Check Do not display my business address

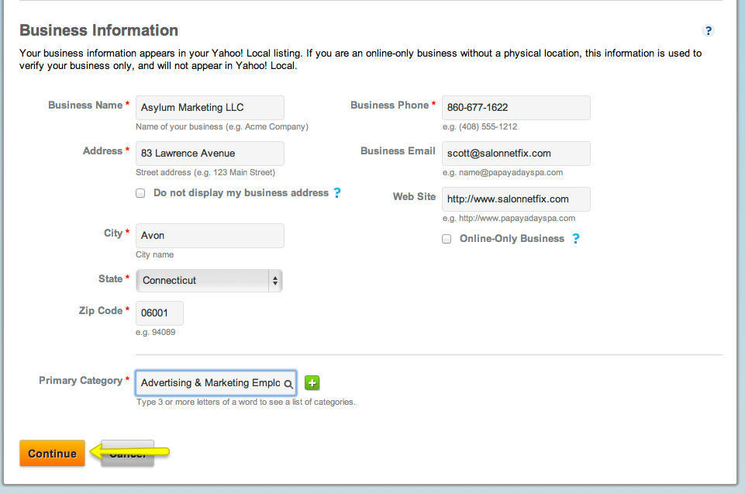pos(140,193)
